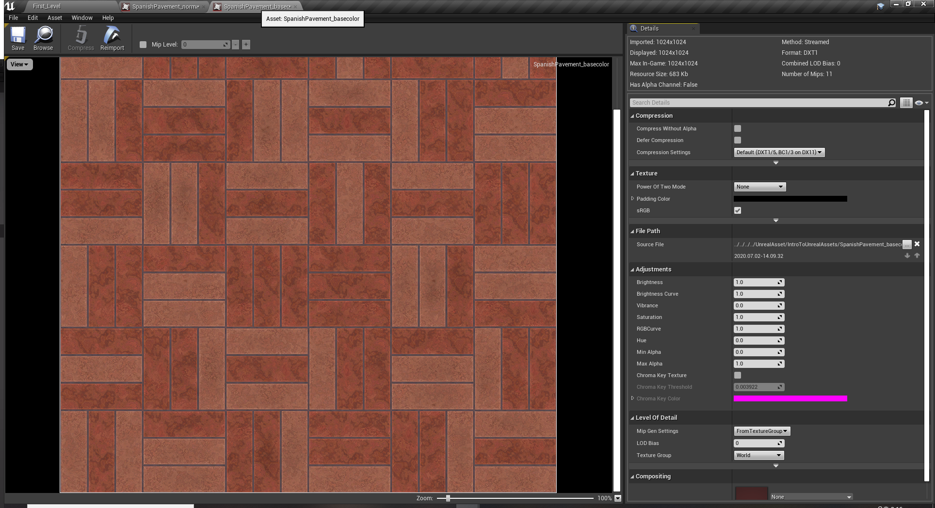Increase mip level with plus button
This screenshot has width=935, height=508.
pos(246,45)
